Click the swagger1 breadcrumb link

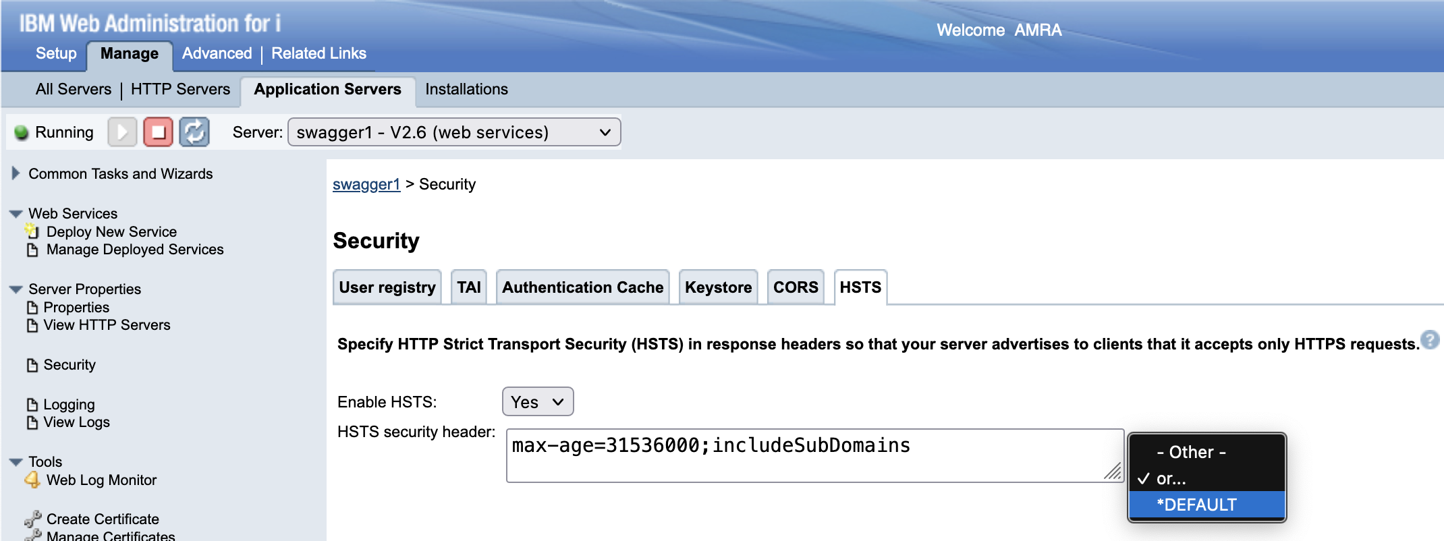point(366,184)
